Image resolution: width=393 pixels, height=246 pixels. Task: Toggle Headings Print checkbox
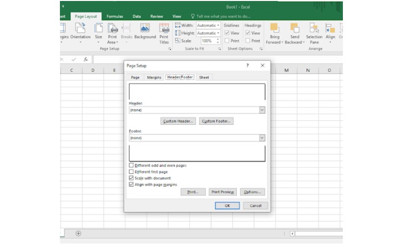[248, 41]
